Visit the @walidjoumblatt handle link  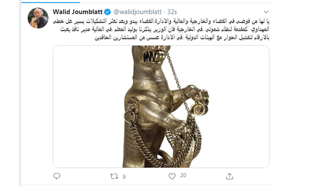pos(138,12)
